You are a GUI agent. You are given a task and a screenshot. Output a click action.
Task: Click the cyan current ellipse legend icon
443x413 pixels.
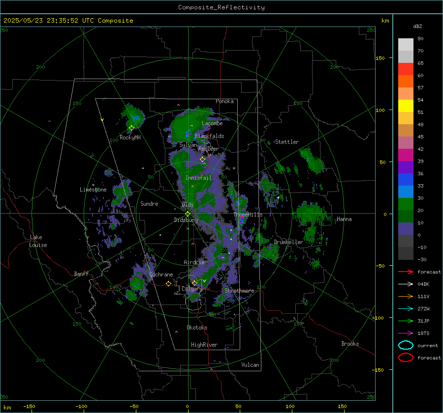(406, 345)
